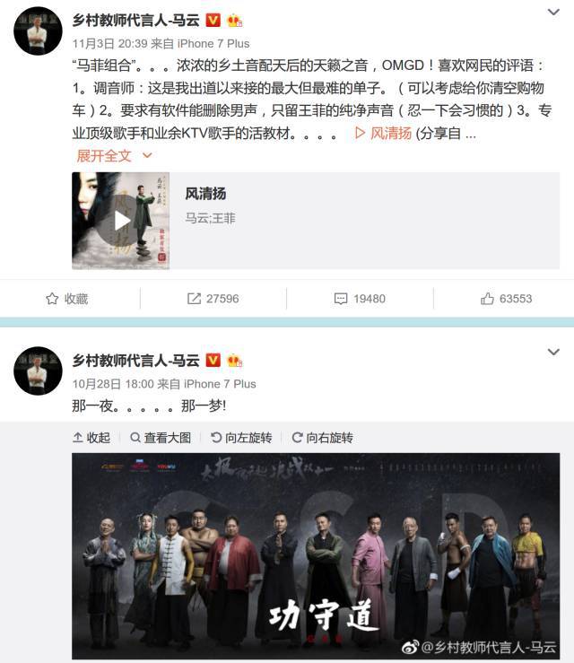Open comments via the 19480 bubble icon

341,299
